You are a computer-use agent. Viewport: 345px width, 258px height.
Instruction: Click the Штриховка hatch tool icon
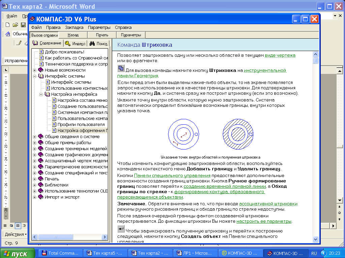[121, 68]
